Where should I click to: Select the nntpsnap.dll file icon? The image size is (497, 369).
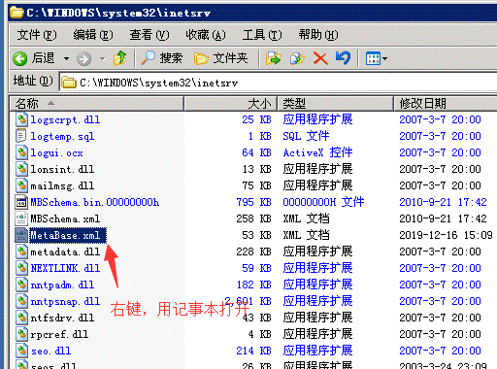click(21, 301)
